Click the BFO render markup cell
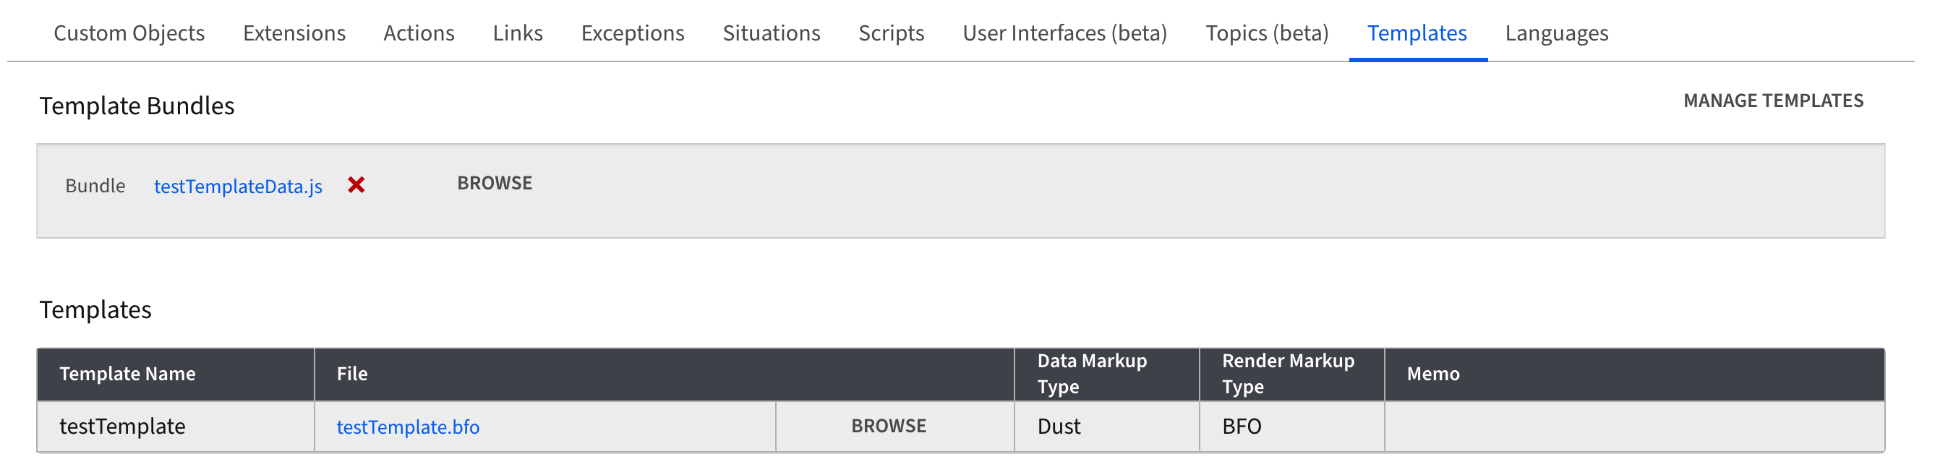 pos(1291,427)
